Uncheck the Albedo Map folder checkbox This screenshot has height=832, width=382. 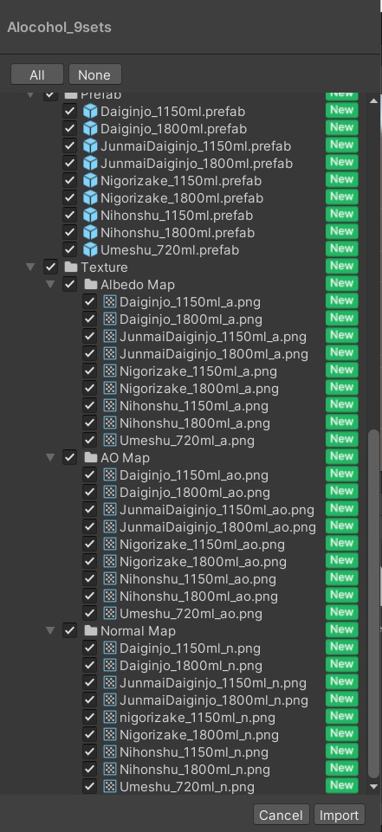pyautogui.click(x=69, y=285)
